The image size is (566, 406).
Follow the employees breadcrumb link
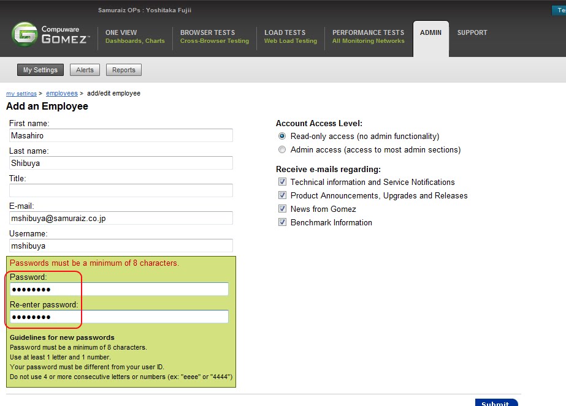[x=62, y=94]
